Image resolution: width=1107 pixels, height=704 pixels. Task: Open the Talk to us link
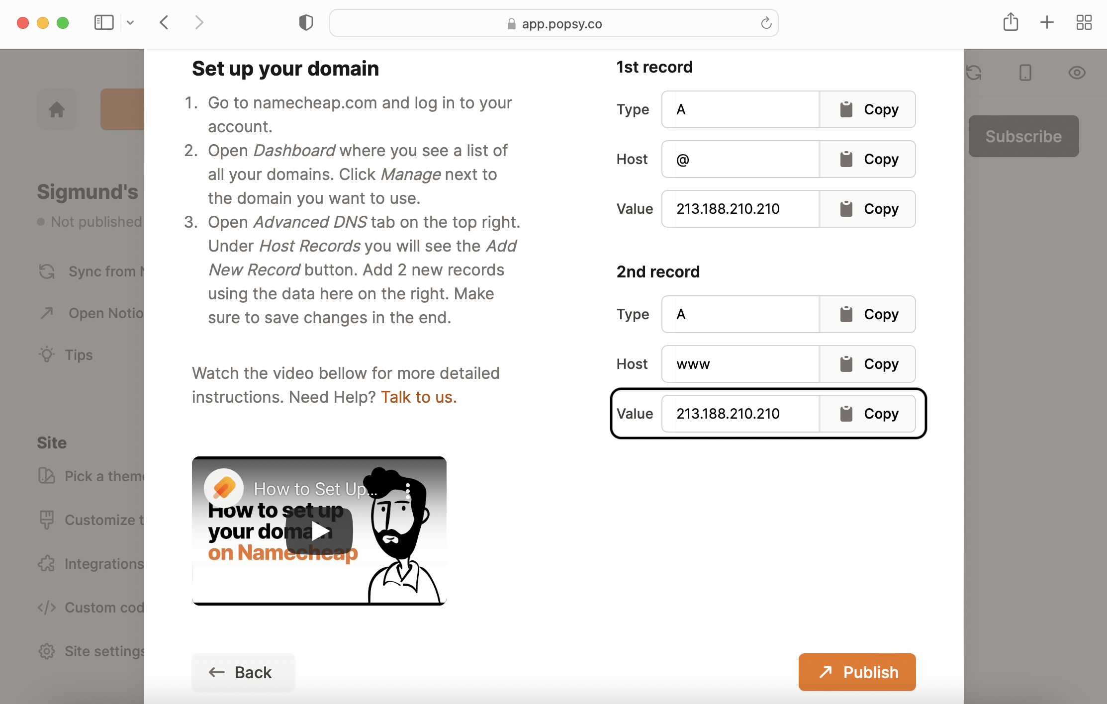pyautogui.click(x=418, y=397)
